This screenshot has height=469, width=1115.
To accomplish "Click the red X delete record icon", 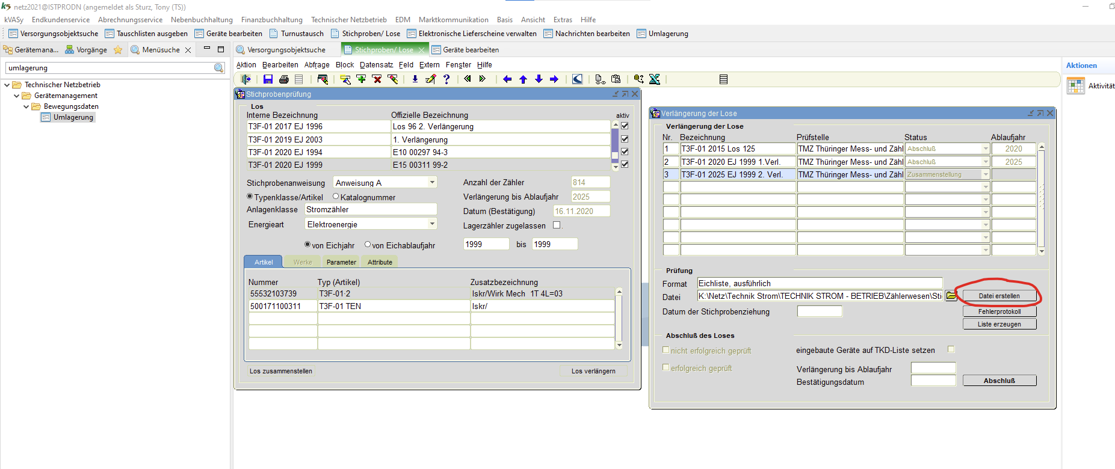I will pyautogui.click(x=377, y=79).
